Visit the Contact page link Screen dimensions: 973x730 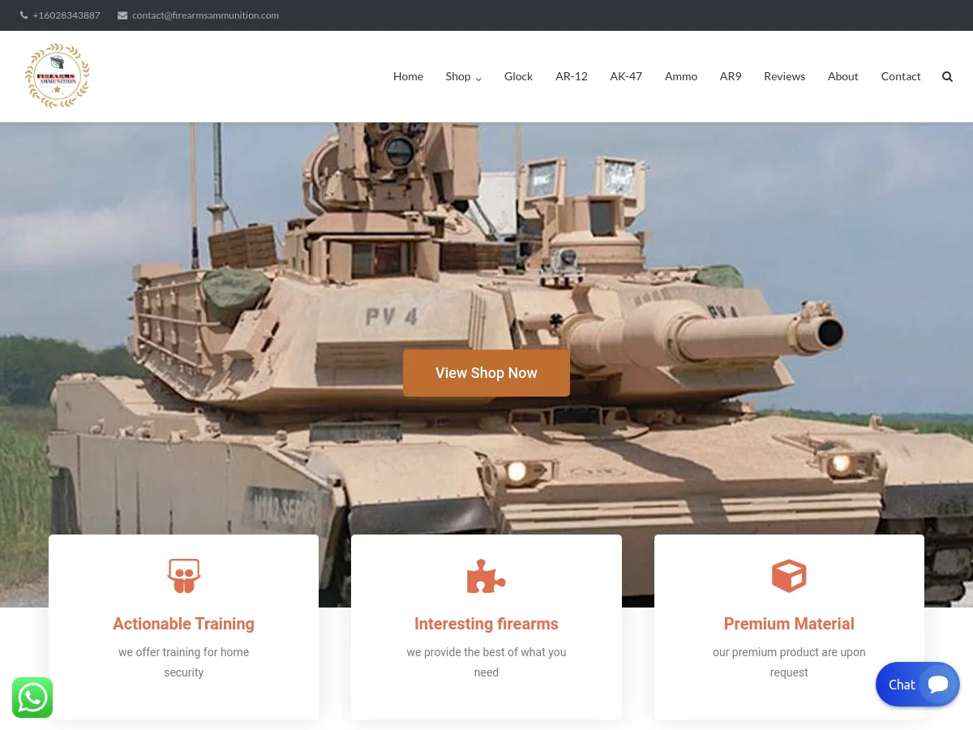(x=901, y=76)
